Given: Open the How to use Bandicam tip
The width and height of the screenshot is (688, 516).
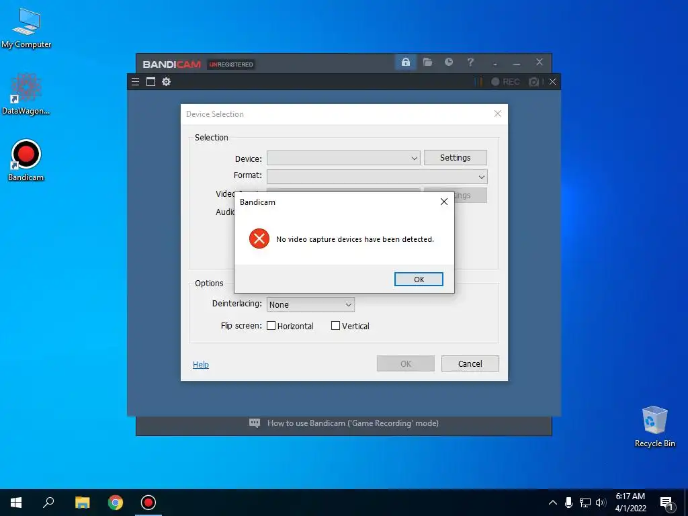Looking at the screenshot, I should 353,423.
